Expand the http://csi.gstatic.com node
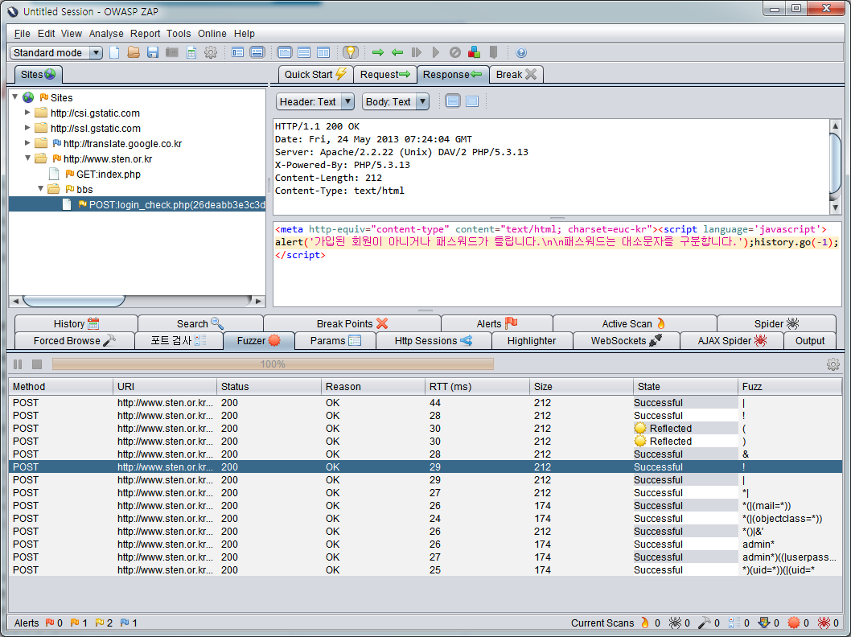 (27, 113)
